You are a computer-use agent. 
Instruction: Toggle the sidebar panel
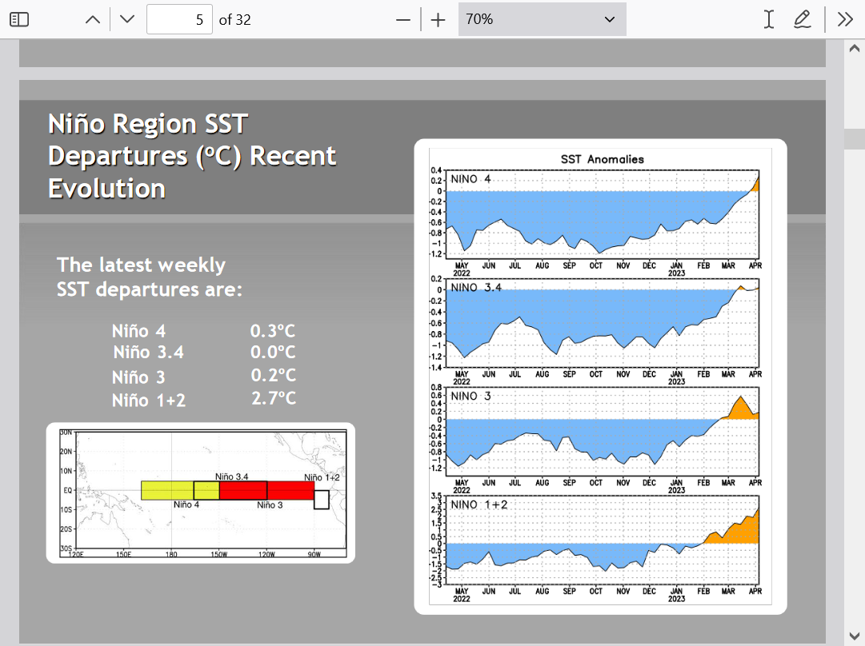[19, 19]
